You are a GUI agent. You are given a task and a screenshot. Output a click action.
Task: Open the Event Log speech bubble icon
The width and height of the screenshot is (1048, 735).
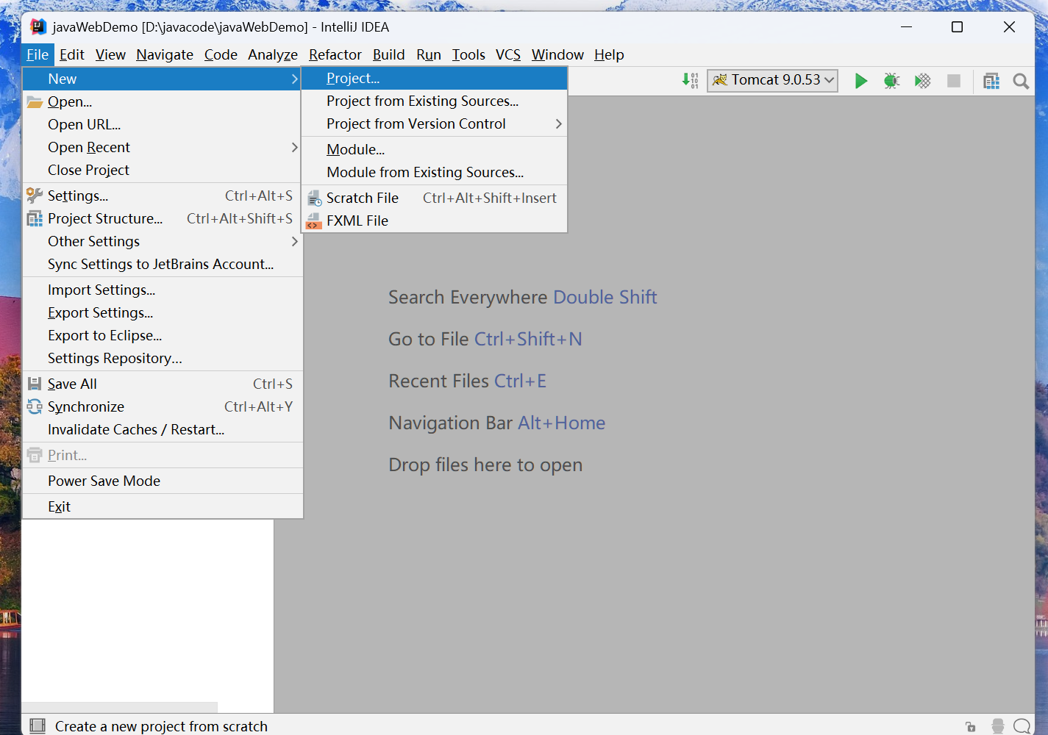[1022, 725]
